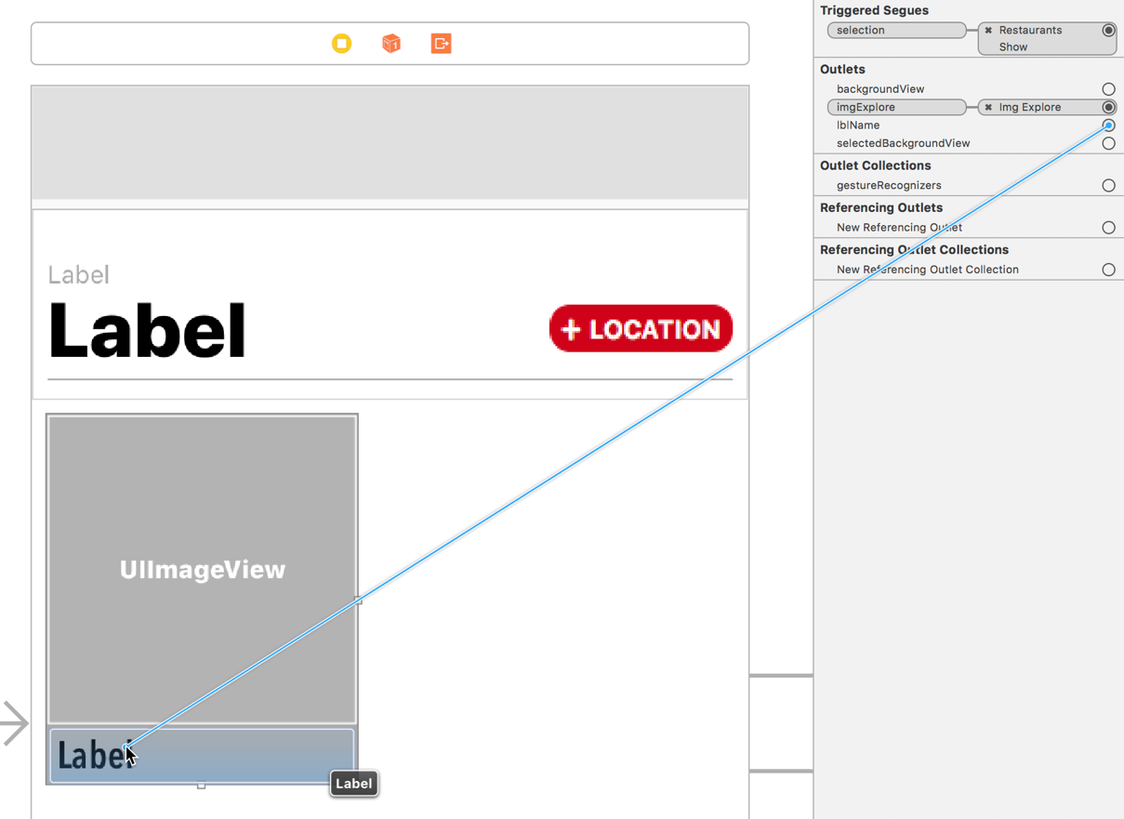Click the Img Explore connection label
This screenshot has width=1124, height=819.
coord(1030,108)
